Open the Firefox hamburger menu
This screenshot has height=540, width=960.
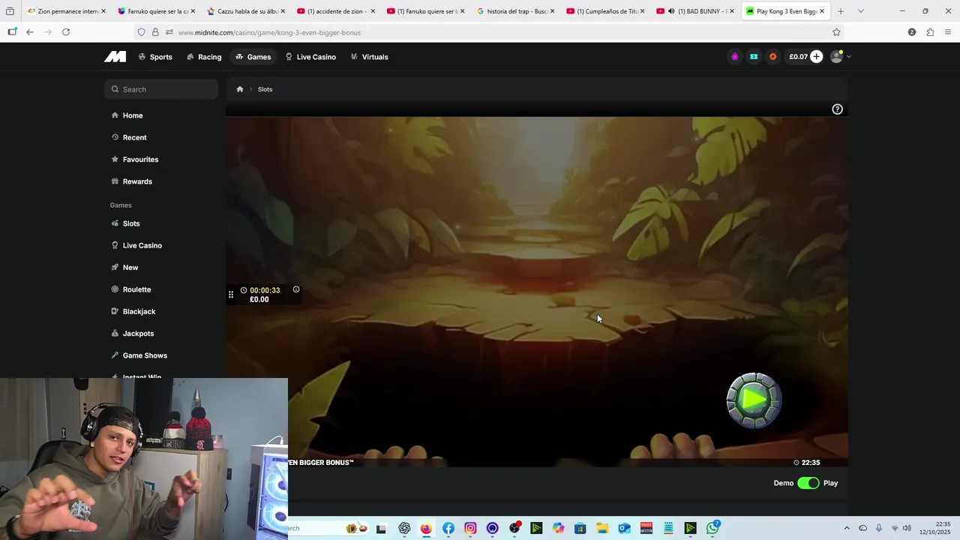(948, 32)
